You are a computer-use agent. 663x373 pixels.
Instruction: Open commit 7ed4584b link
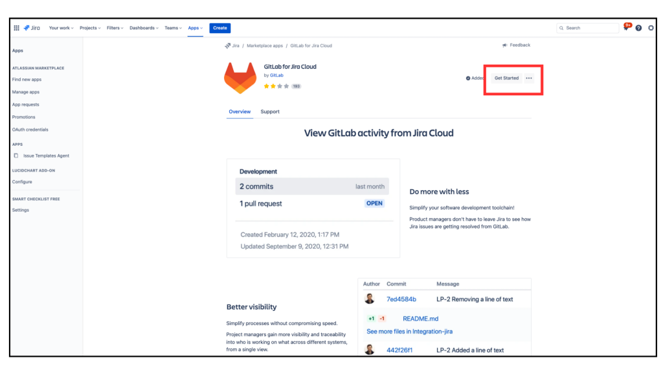coord(401,299)
